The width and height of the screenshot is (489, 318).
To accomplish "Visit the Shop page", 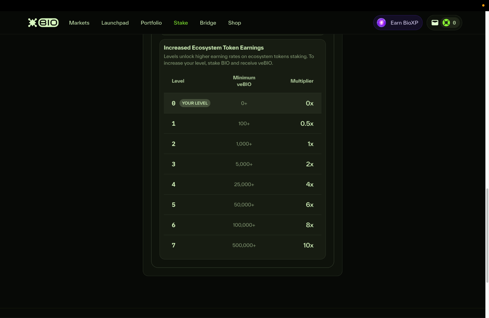I will click(234, 23).
